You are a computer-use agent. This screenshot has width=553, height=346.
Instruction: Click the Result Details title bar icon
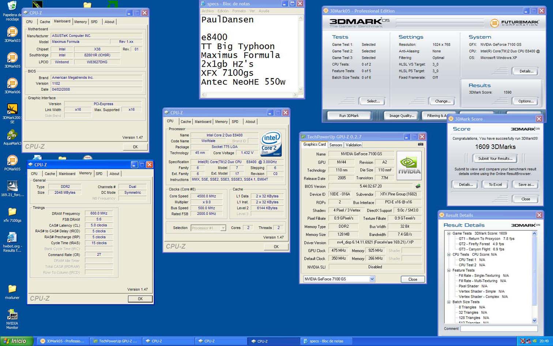click(441, 215)
